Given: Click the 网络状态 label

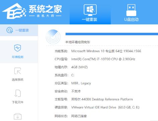Looking at the screenshot, I should [61, 116].
